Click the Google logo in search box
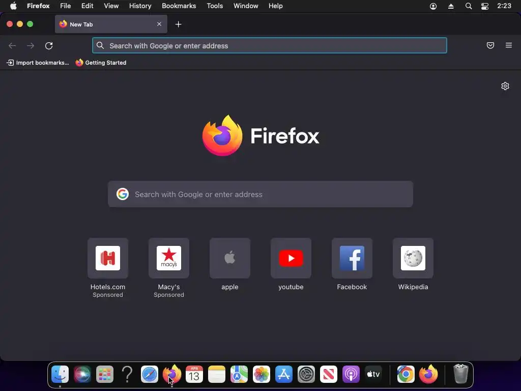 coord(123,194)
